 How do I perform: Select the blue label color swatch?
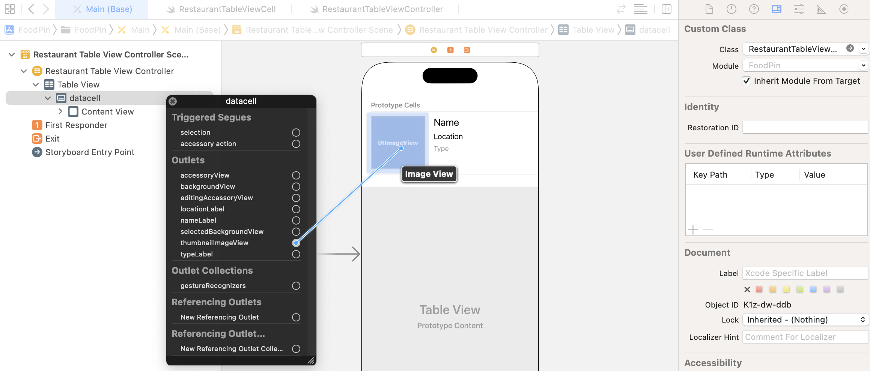coord(813,289)
